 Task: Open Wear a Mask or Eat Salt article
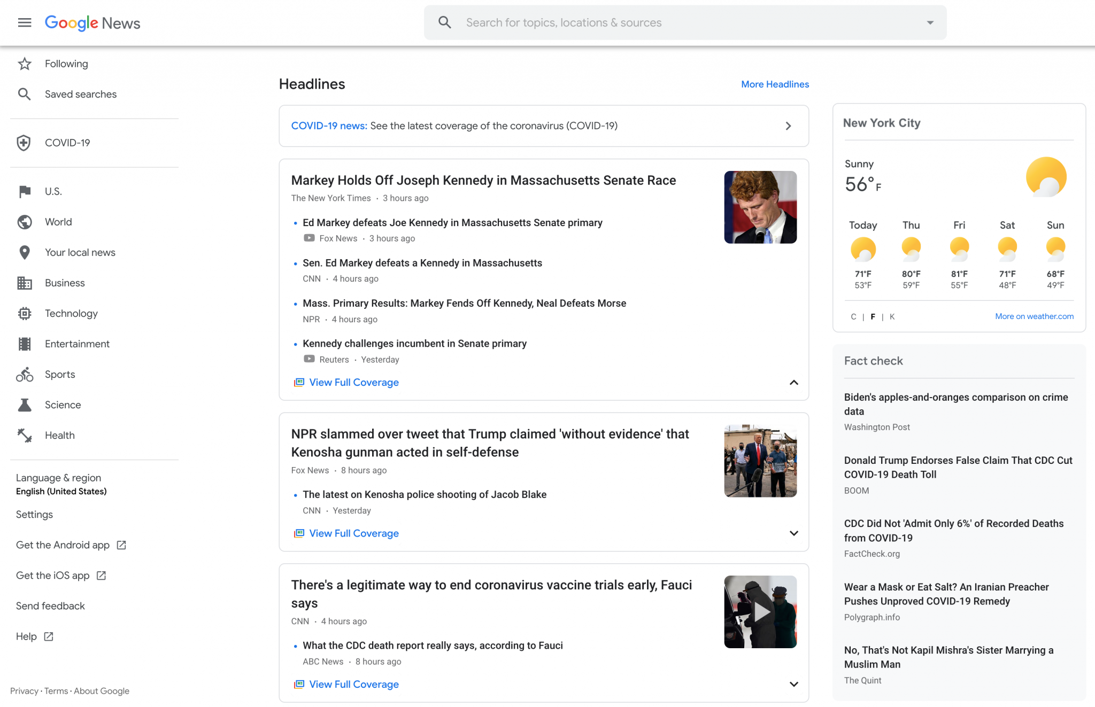pos(946,594)
